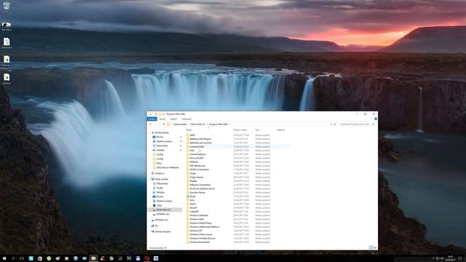
Task: Open the RivaTuner Statistics Server folder
Action: click(202, 188)
